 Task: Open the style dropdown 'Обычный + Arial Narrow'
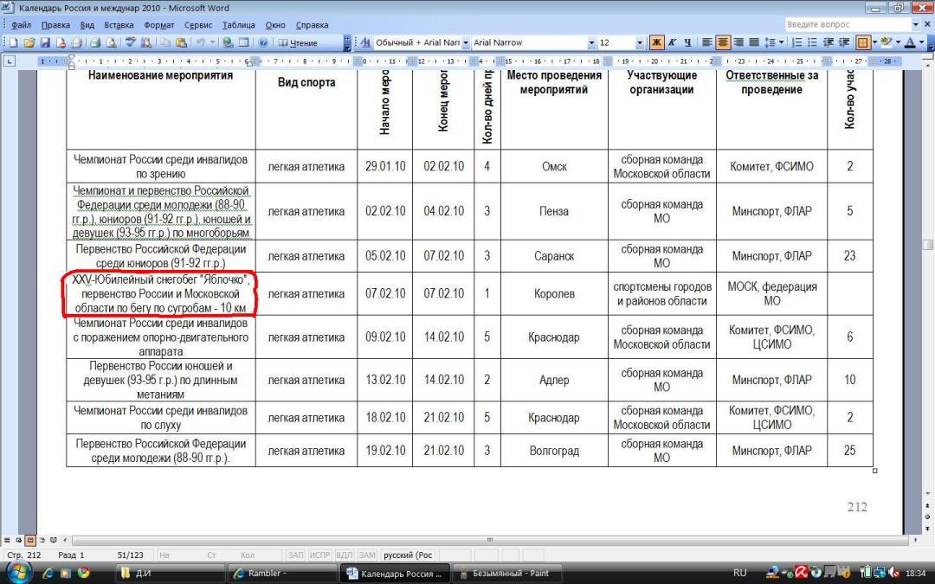click(x=465, y=42)
